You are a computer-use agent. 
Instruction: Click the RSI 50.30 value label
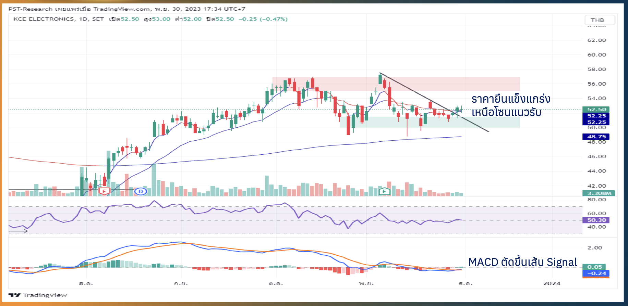click(x=596, y=220)
